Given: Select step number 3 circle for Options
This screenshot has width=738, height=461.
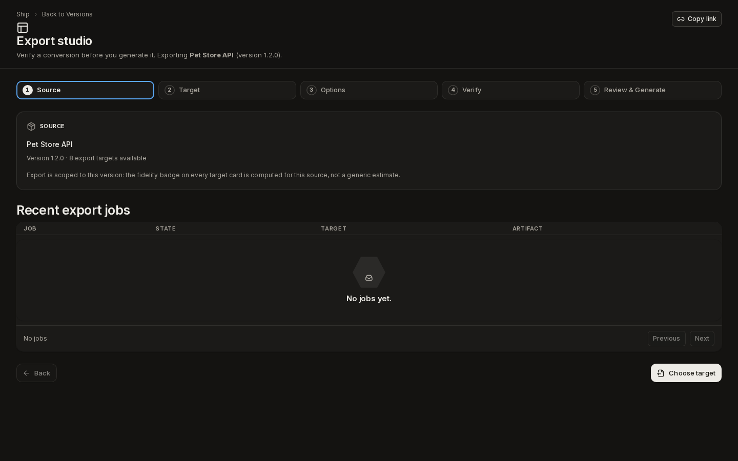Looking at the screenshot, I should [312, 90].
